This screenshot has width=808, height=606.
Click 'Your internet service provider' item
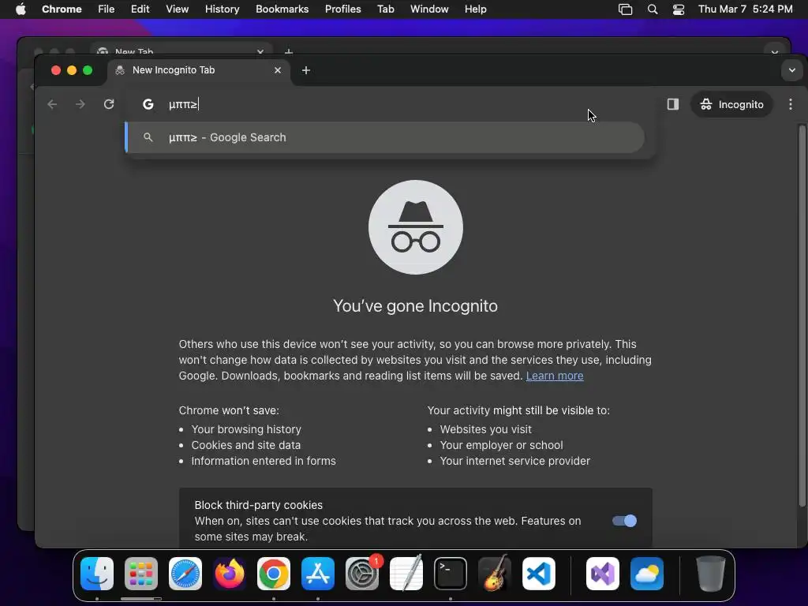point(514,461)
